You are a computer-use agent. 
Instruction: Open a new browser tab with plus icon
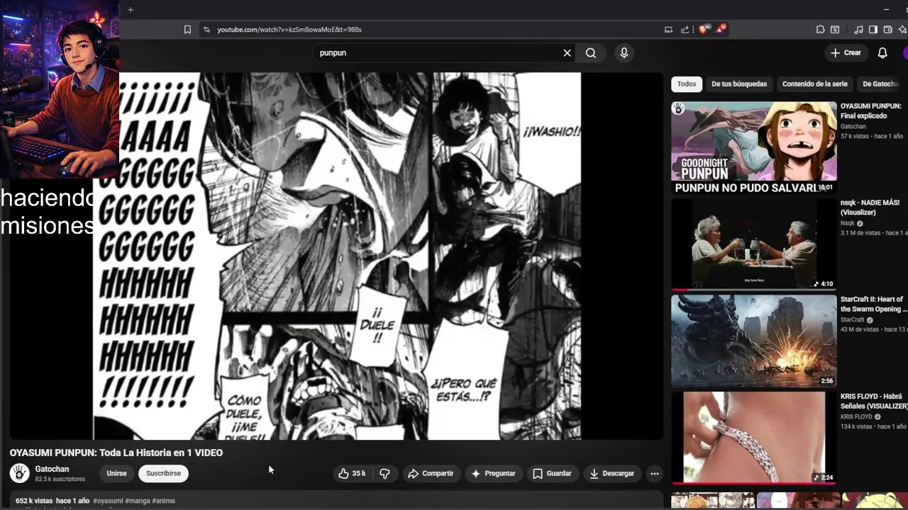(131, 10)
